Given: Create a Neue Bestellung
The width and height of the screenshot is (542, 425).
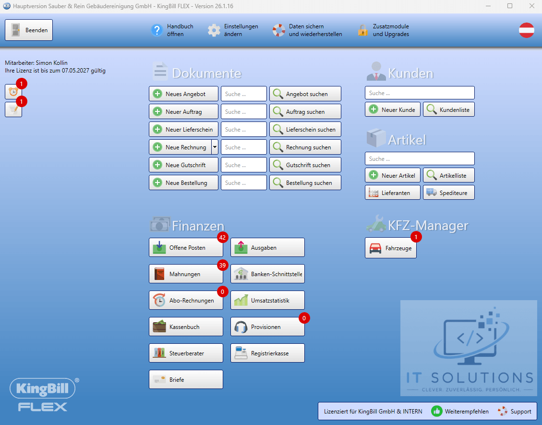Looking at the screenshot, I should tap(183, 182).
